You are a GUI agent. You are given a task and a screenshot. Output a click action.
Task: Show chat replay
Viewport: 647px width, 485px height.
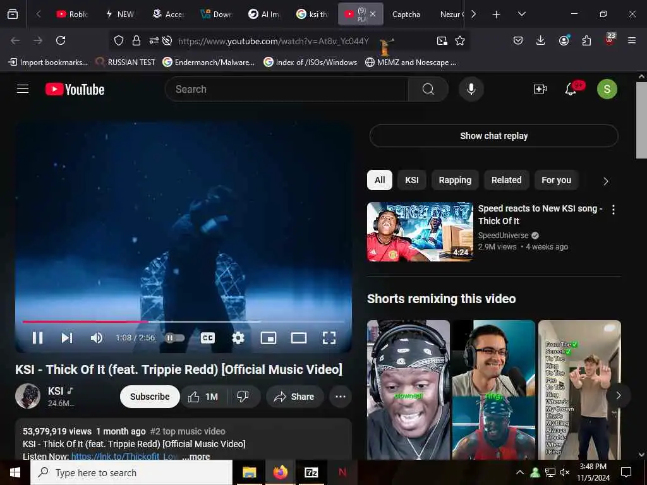pyautogui.click(x=494, y=136)
